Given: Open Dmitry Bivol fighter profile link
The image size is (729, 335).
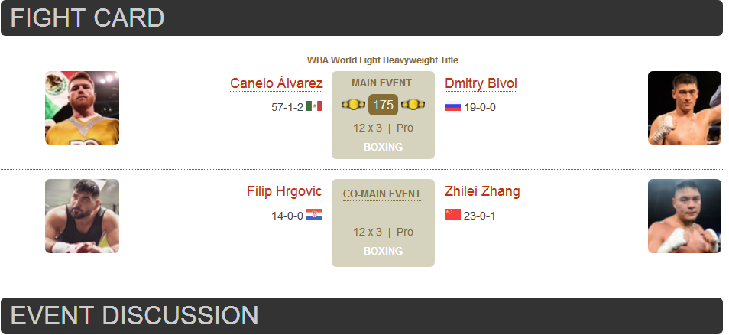Looking at the screenshot, I should point(481,83).
